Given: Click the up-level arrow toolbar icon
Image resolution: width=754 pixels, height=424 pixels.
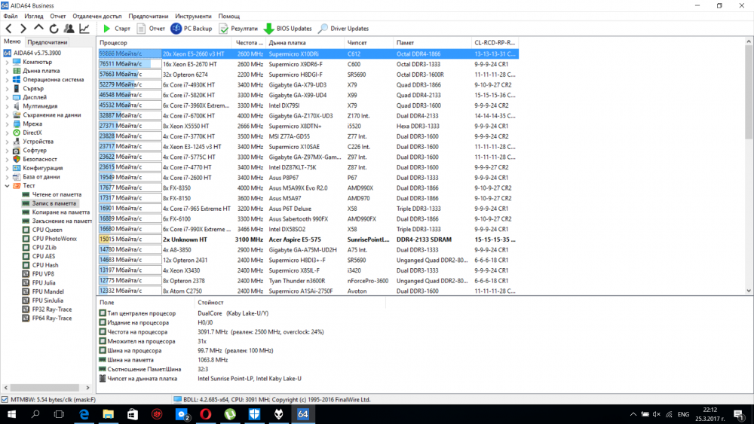Looking at the screenshot, I should (x=38, y=29).
